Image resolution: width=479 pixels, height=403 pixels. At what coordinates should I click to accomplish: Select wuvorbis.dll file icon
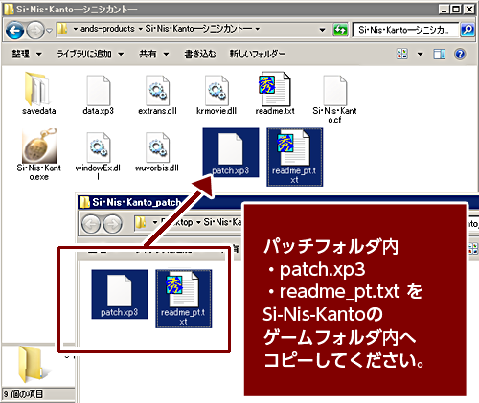coord(157,152)
